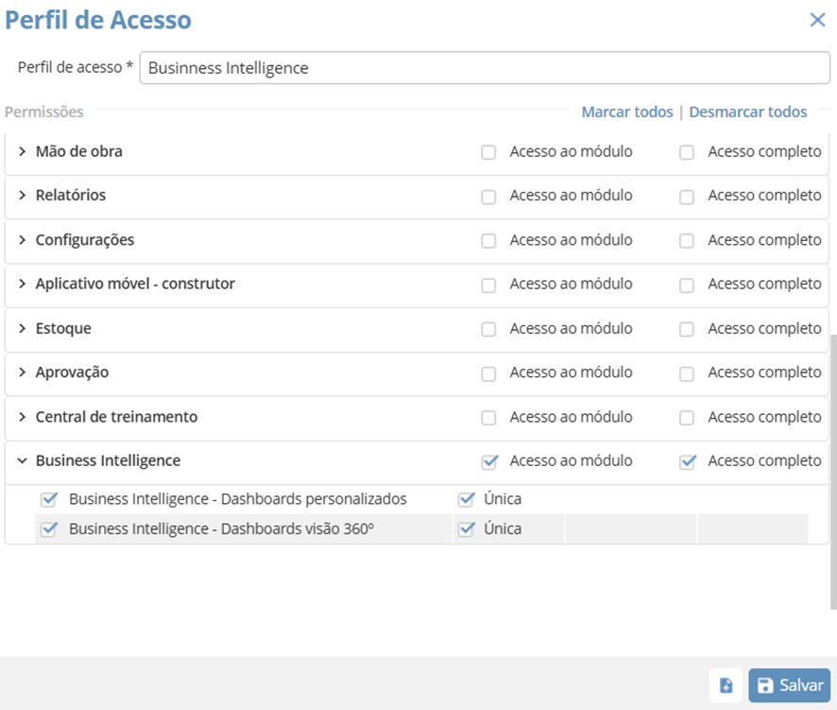The height and width of the screenshot is (710, 837).
Task: Uncheck Dashboards personalizados permission checkbox
Action: pos(49,499)
